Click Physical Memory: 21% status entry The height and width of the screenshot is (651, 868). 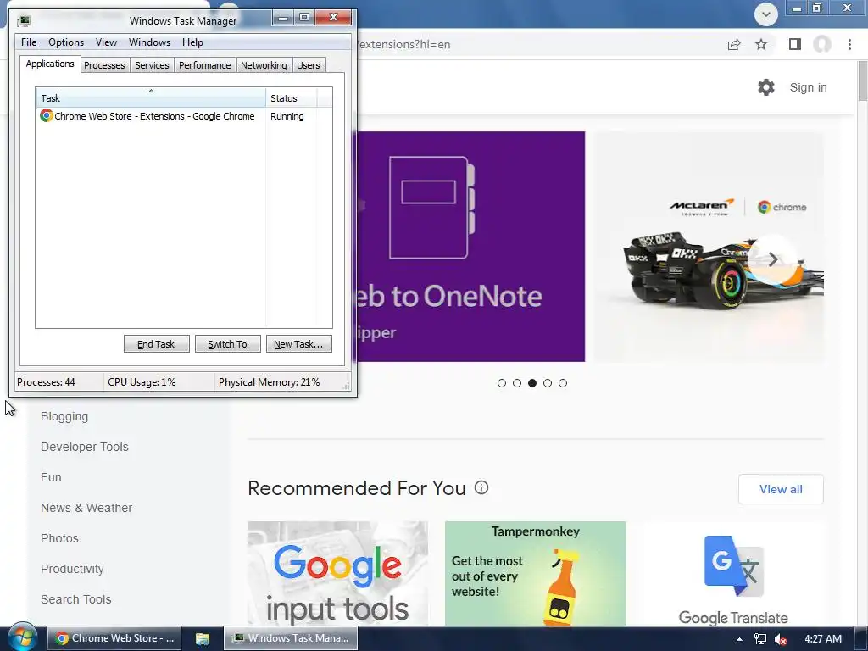[x=269, y=382]
